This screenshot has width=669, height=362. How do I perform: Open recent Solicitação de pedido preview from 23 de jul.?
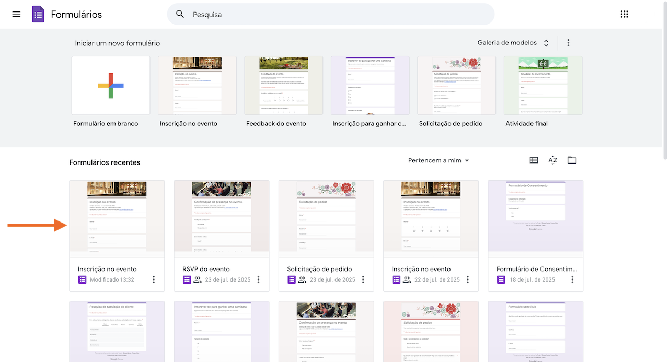326,219
